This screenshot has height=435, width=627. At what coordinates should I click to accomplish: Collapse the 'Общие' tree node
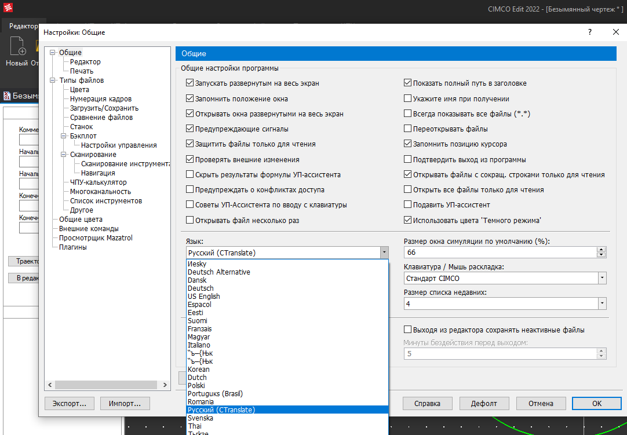52,52
